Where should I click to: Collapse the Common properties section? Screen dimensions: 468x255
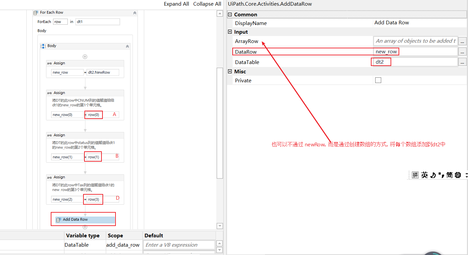229,14
